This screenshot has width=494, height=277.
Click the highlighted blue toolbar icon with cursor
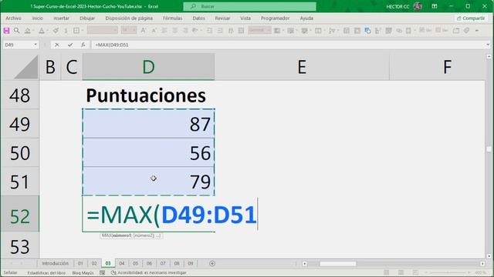pyautogui.click(x=367, y=31)
